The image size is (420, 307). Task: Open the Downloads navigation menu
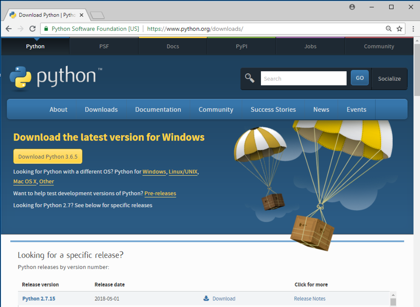click(101, 109)
